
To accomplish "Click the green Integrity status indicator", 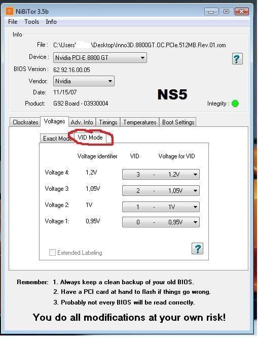I will 235,104.
